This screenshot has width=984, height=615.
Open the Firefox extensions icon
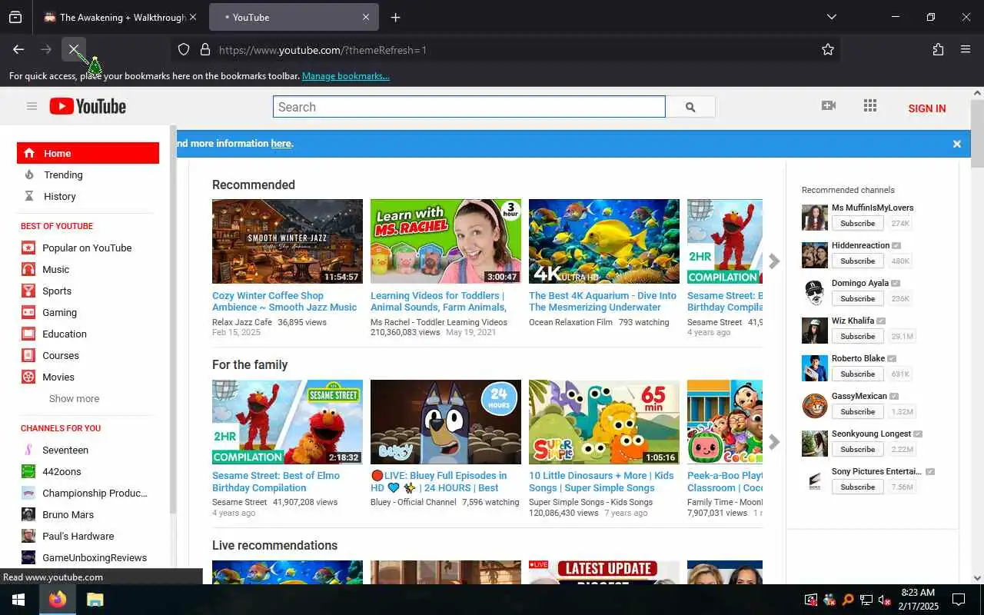pyautogui.click(x=938, y=49)
